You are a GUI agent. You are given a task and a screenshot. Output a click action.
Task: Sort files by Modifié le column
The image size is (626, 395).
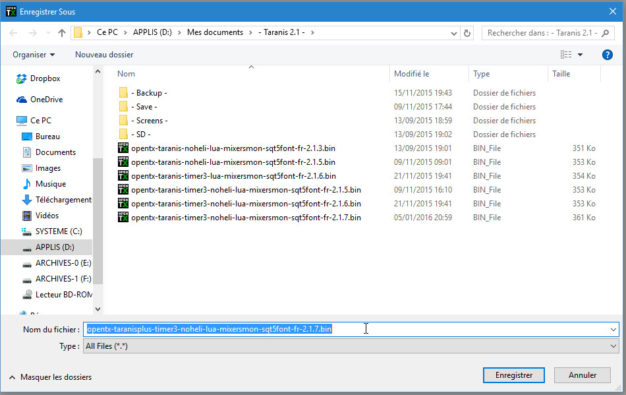point(412,73)
